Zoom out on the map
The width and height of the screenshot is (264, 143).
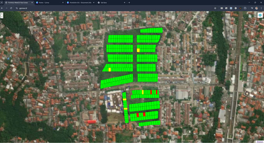(x=2, y=17)
